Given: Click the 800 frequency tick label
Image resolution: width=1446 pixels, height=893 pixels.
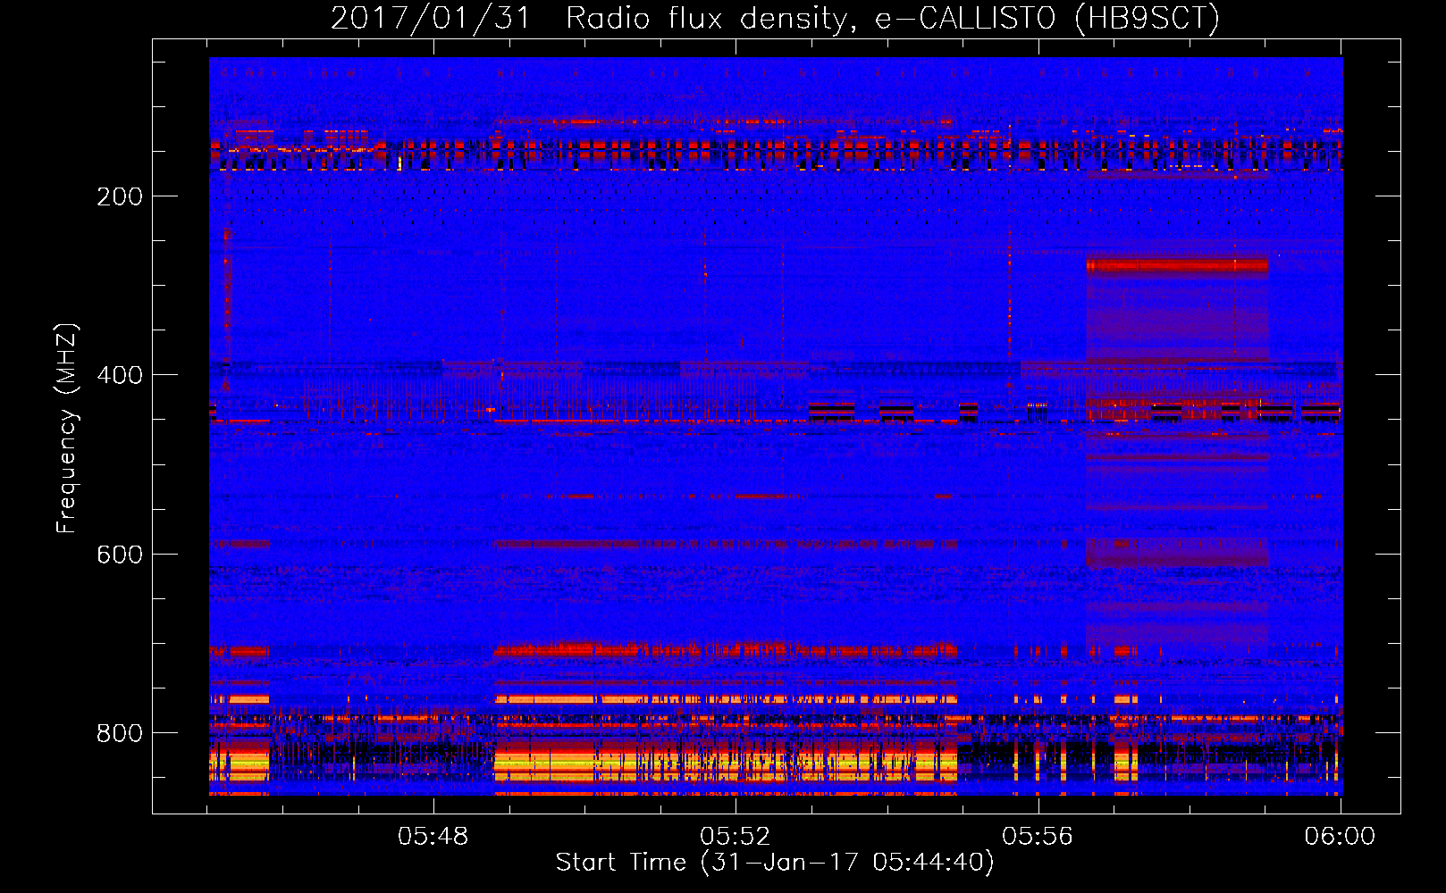Looking at the screenshot, I should 120,733.
